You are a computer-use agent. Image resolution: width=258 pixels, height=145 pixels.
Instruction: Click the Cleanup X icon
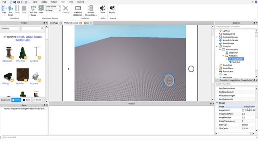coord(66,8)
